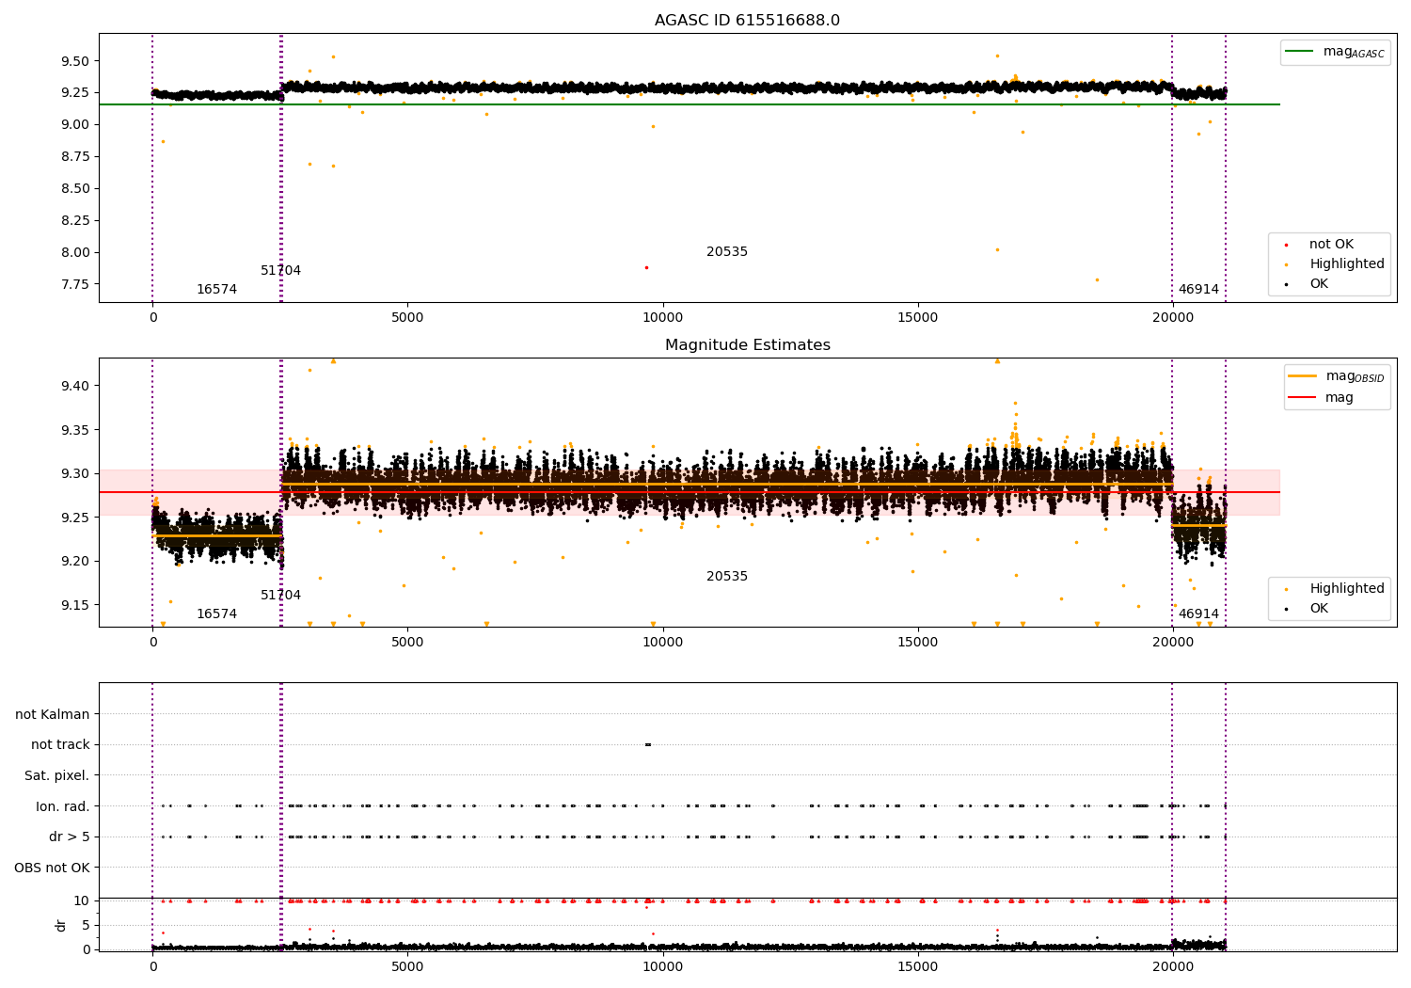Click the 15000 x-axis tick of top plot

coord(917,317)
